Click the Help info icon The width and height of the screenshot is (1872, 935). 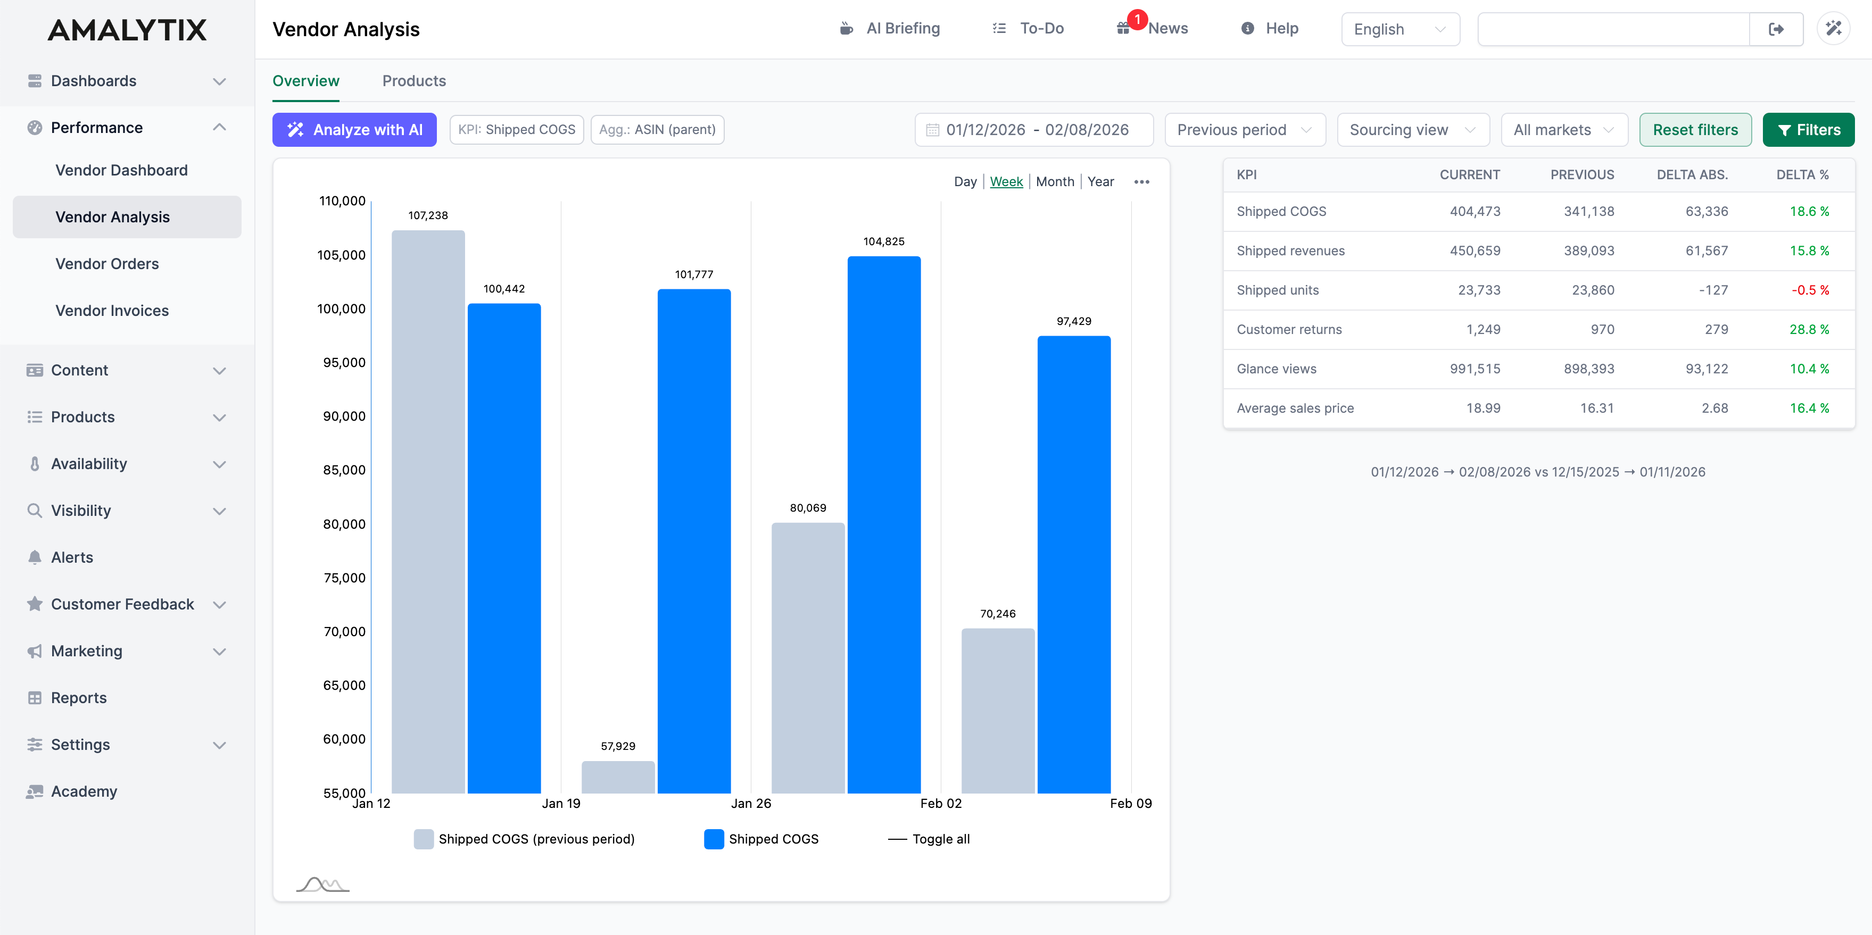[1247, 28]
